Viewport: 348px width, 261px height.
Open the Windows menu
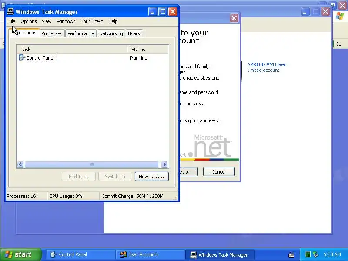pos(66,21)
